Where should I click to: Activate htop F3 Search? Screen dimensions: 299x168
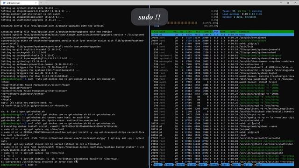click(x=180, y=165)
